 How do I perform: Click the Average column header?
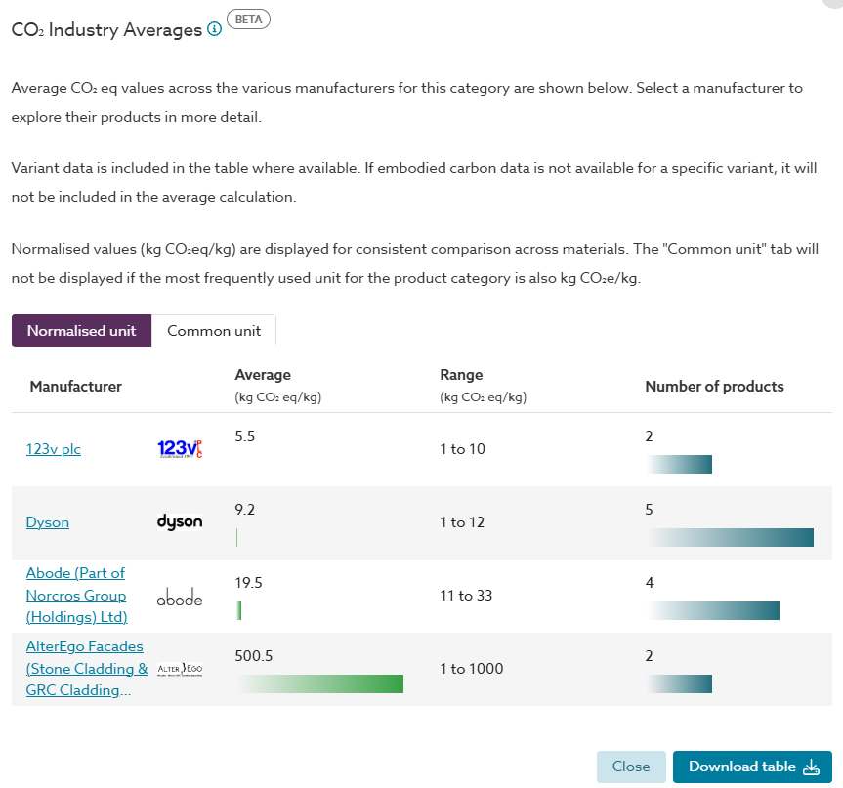[x=263, y=375]
